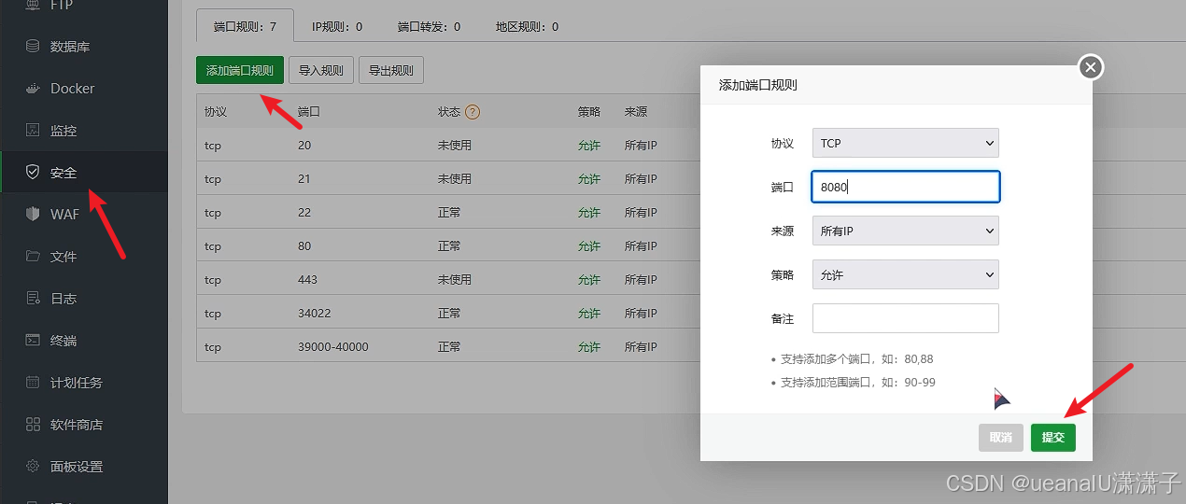Select port 21 cell in table
The width and height of the screenshot is (1186, 504).
click(304, 179)
